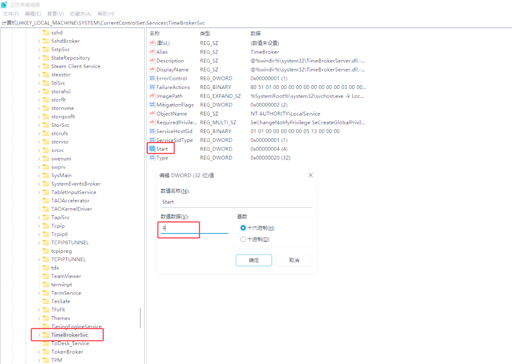This screenshot has height=364, width=512.
Task: Click the ObjectName string value icon
Action: pos(152,114)
